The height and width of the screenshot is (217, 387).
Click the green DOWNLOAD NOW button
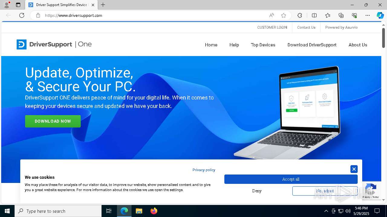tap(53, 121)
